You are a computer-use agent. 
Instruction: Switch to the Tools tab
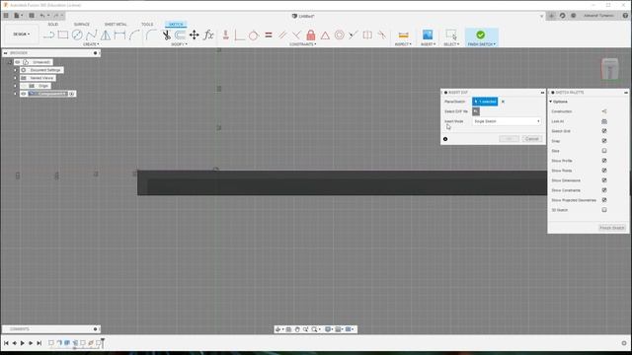(147, 24)
